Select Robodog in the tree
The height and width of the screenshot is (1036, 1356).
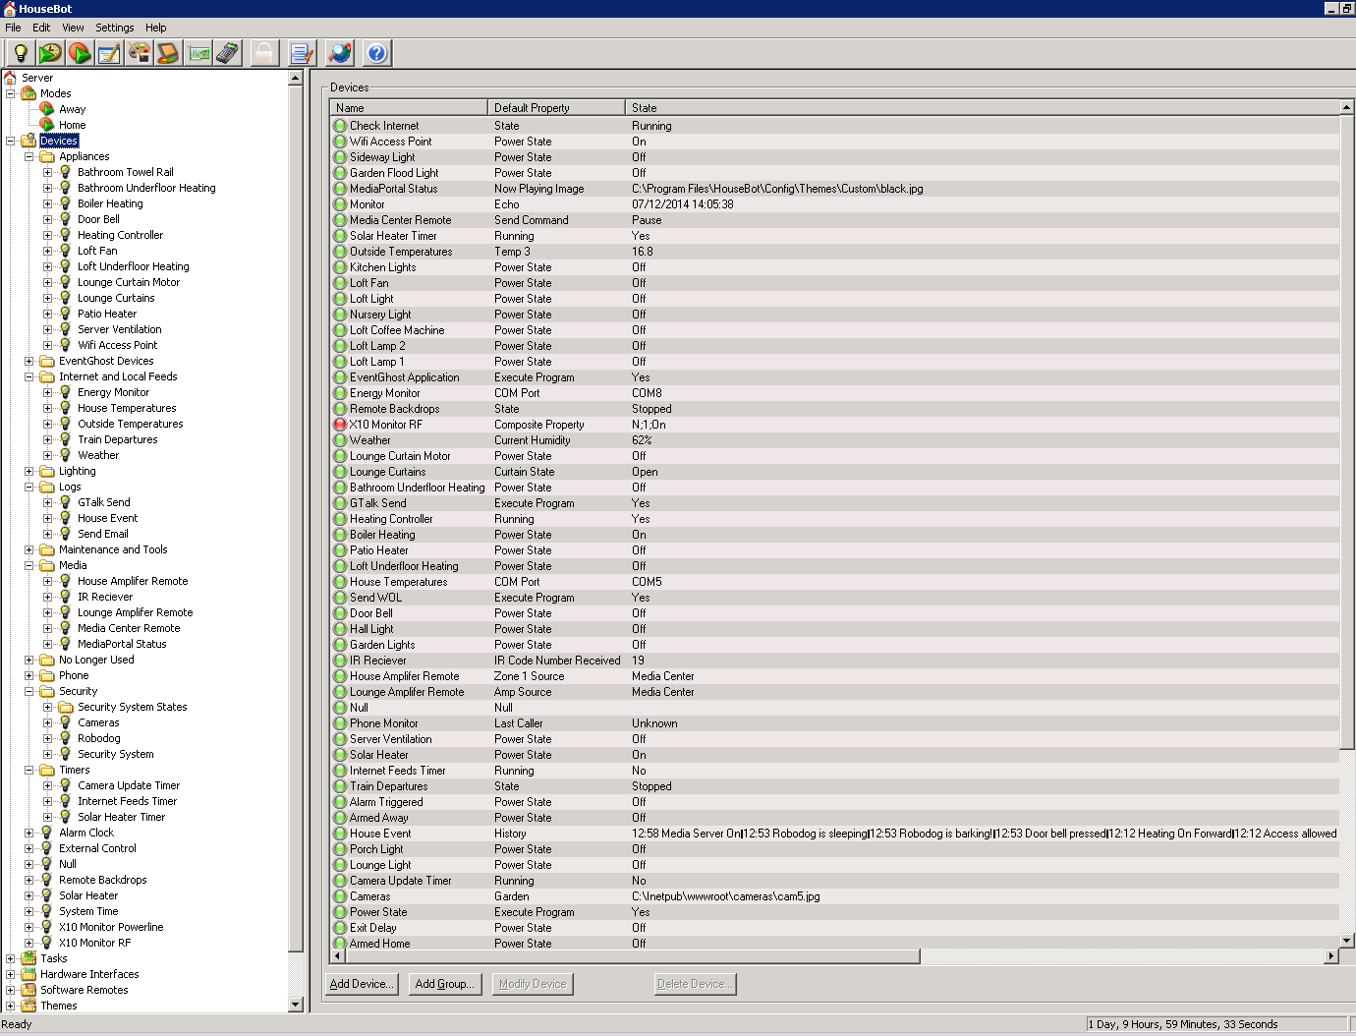[99, 738]
